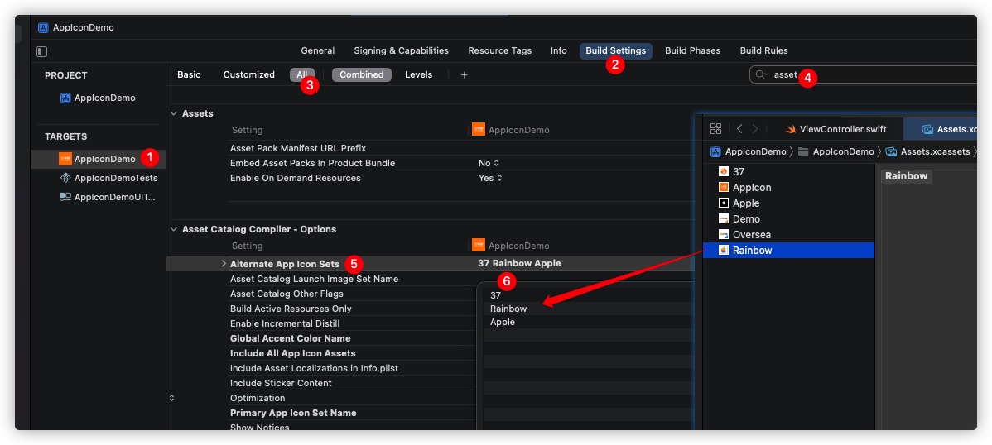Open Enable On Demand Resources Yes dropdown
The image size is (992, 445).
coord(490,179)
